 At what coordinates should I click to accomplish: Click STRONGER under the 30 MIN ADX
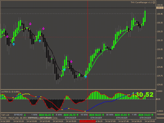pos(122,118)
